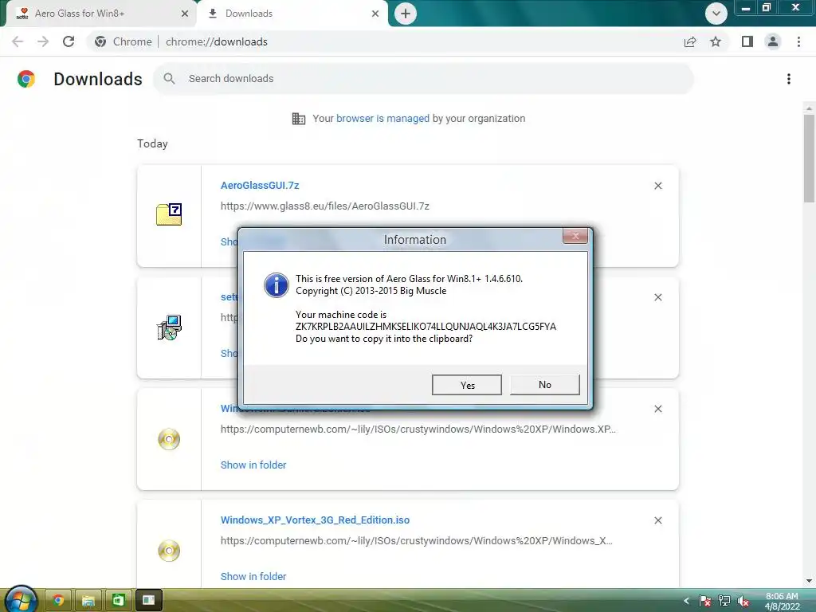Image resolution: width=816 pixels, height=612 pixels.
Task: Click the 7z archive file icon
Action: (x=169, y=214)
